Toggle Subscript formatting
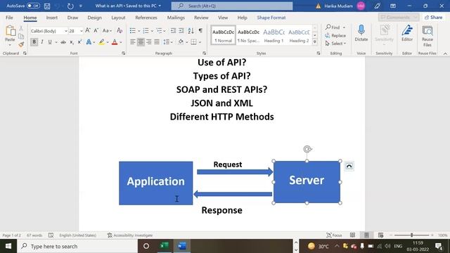450x253 pixels. coord(72,42)
